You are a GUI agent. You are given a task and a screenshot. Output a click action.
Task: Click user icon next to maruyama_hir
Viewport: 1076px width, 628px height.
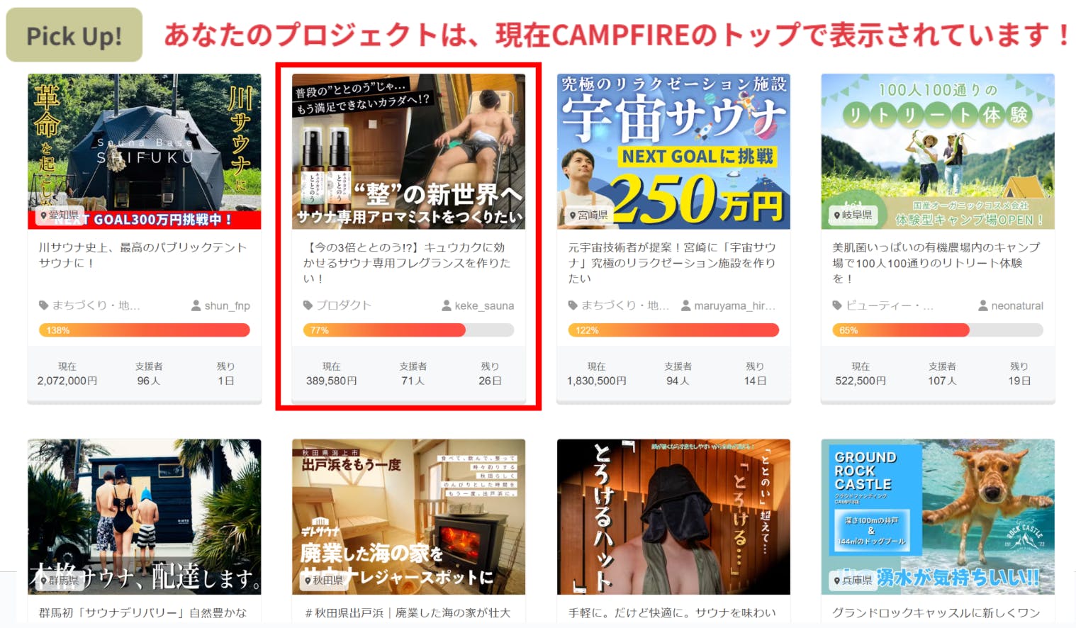(x=685, y=305)
